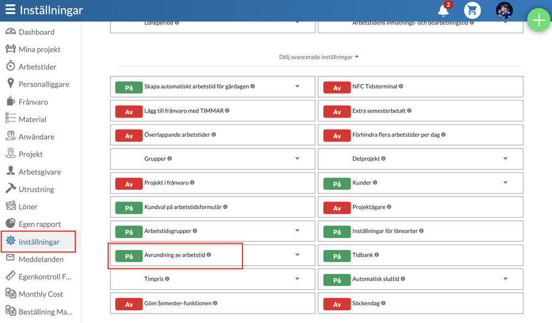The height and width of the screenshot is (323, 552).
Task: Open the shopping cart icon
Action: pyautogui.click(x=472, y=10)
